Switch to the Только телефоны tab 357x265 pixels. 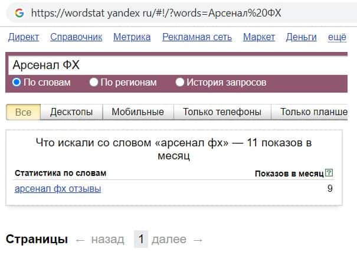pyautogui.click(x=222, y=112)
